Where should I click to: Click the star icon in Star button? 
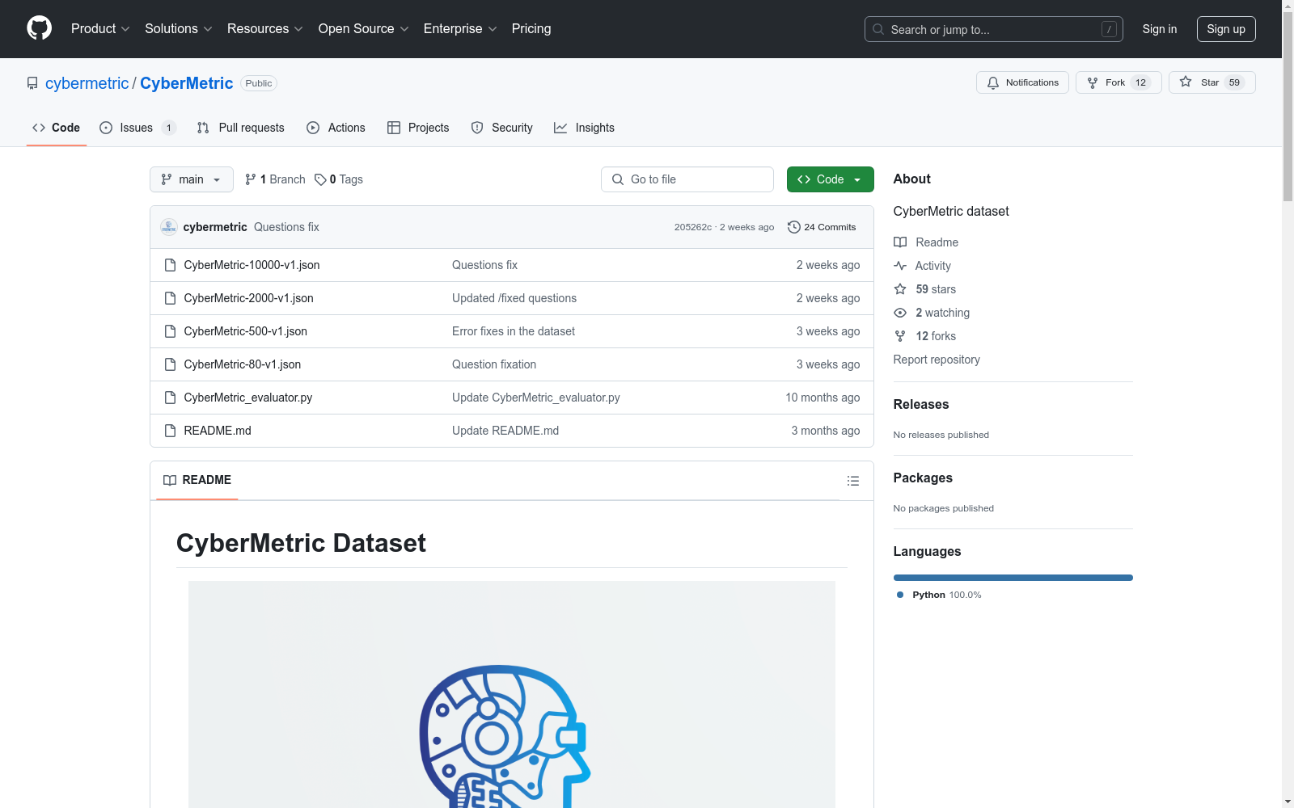[1186, 82]
